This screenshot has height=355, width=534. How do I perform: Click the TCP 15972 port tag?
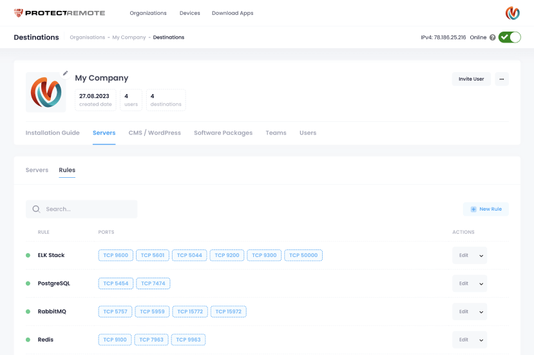click(229, 311)
